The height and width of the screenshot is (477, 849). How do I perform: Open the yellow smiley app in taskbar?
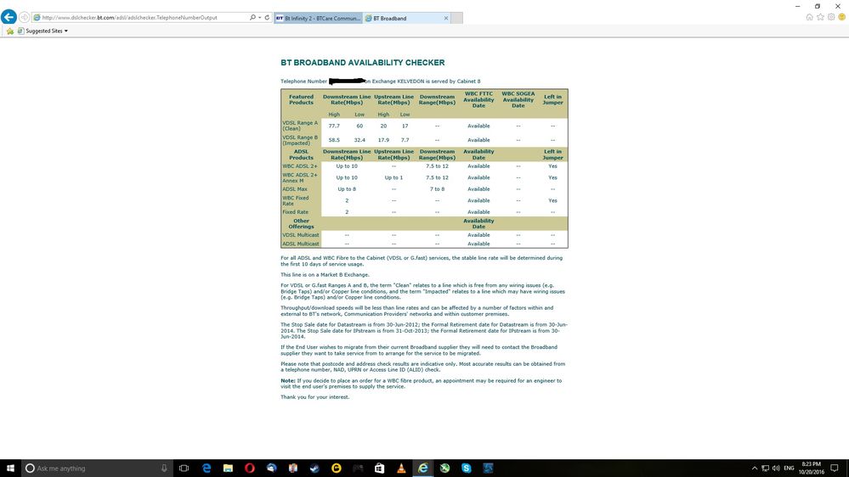point(337,469)
